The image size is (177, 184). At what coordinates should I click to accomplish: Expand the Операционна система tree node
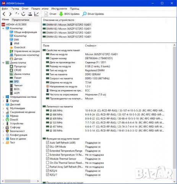[3, 97]
